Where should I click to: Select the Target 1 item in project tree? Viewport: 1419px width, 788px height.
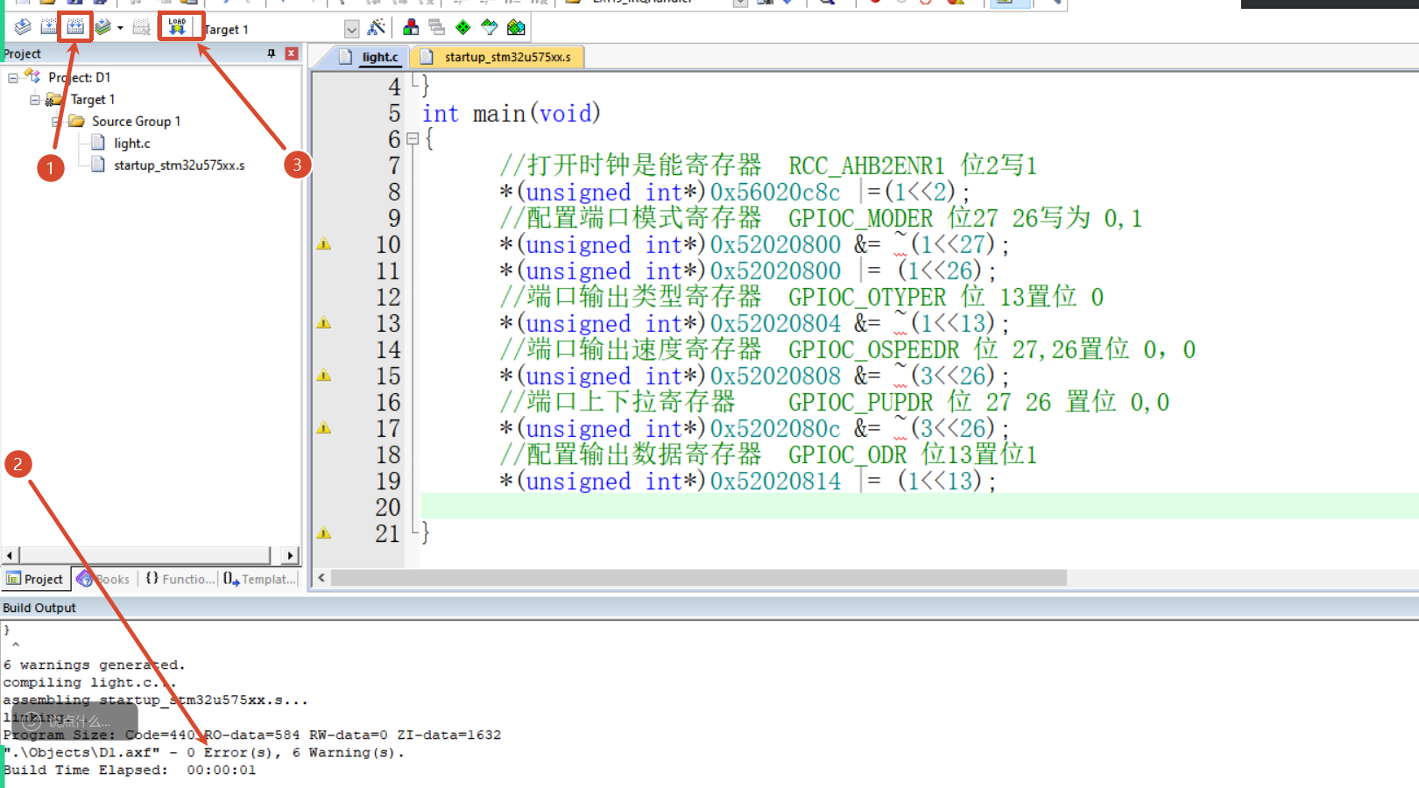pyautogui.click(x=93, y=100)
